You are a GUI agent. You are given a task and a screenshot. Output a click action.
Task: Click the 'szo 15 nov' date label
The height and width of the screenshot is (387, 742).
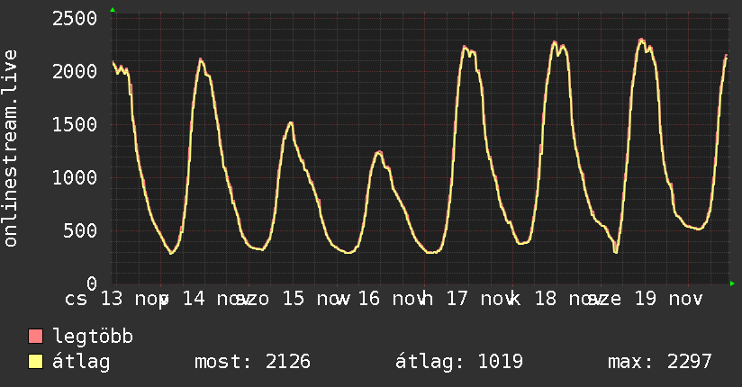click(x=295, y=299)
